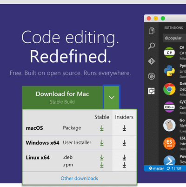Click the Linux x64 row label
Image resolution: width=186 pixels, height=187 pixels.
pyautogui.click(x=38, y=158)
